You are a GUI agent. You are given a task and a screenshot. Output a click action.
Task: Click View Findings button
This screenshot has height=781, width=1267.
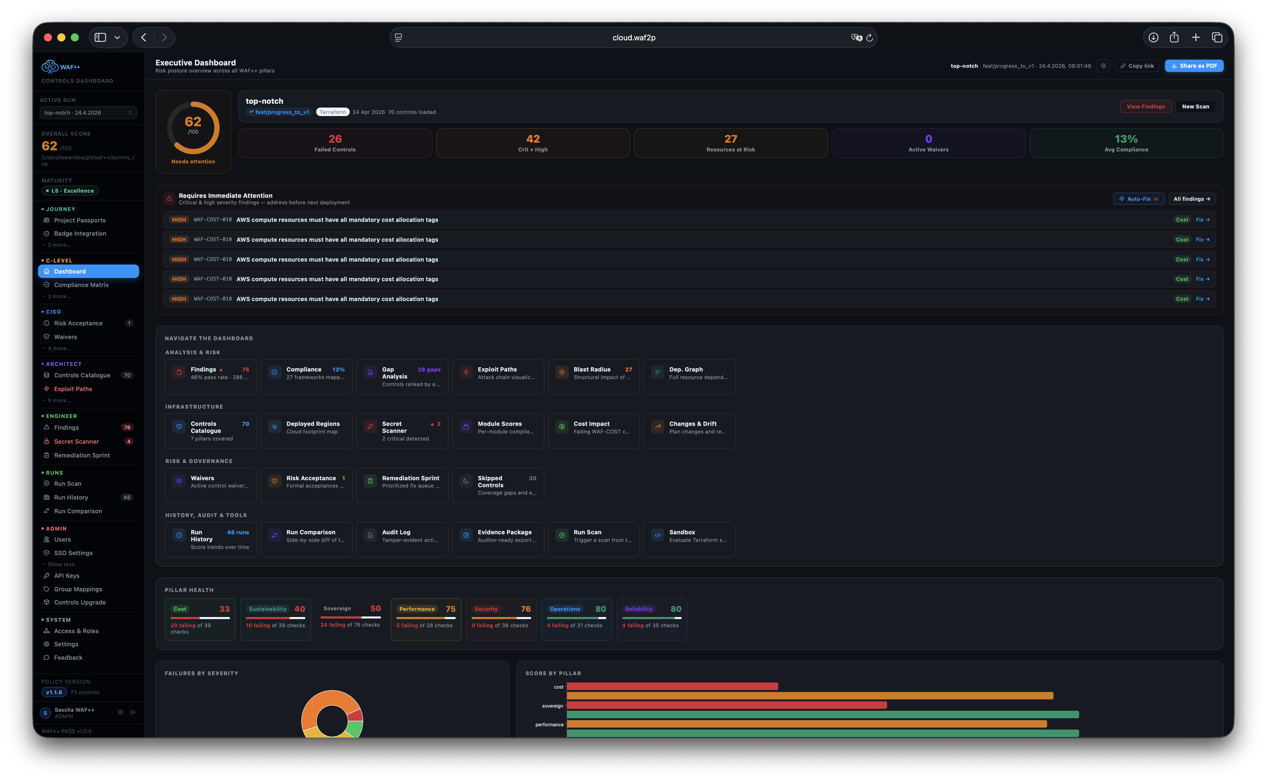[x=1146, y=107]
